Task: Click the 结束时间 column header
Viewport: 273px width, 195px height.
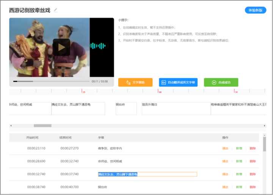Action: pyautogui.click(x=66, y=138)
